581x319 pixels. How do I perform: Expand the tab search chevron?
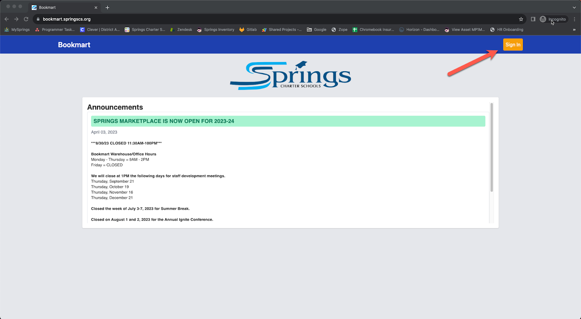point(574,8)
